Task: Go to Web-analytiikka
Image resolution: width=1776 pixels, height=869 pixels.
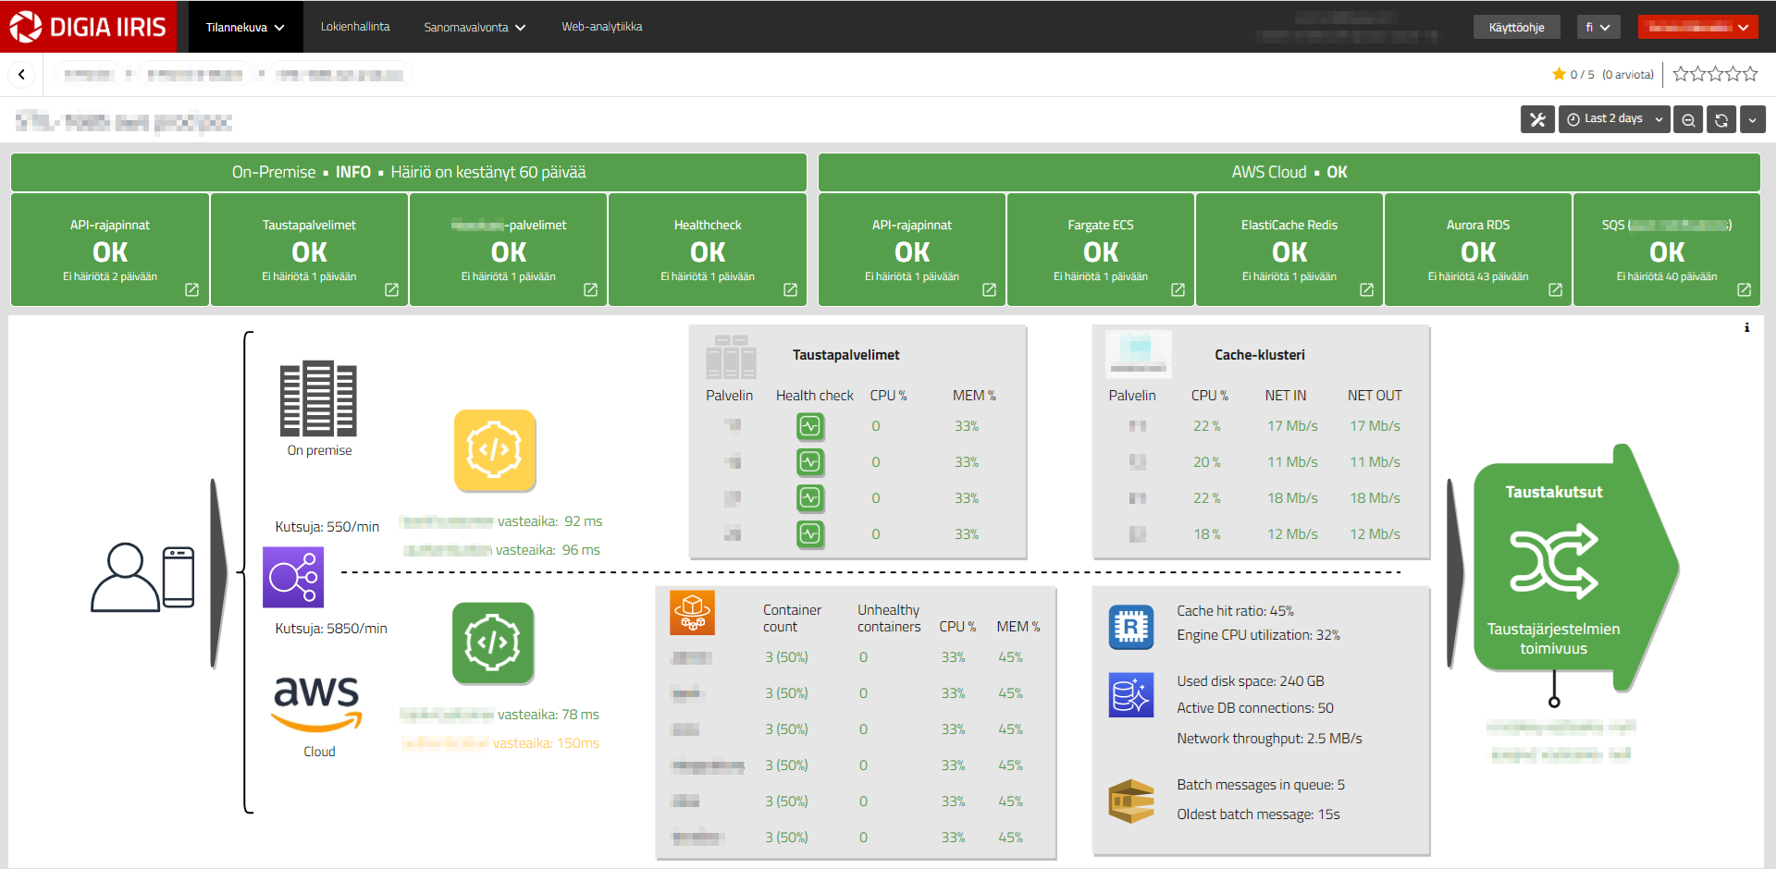Action: (602, 27)
